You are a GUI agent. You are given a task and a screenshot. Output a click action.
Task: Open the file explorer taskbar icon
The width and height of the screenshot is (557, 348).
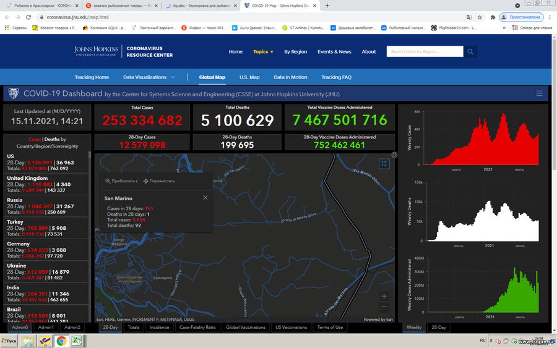pyautogui.click(x=28, y=341)
